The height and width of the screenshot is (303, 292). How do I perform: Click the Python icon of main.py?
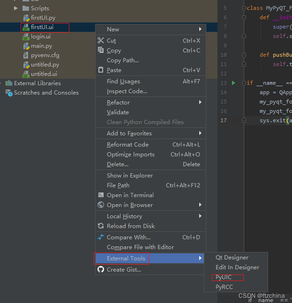(26, 46)
